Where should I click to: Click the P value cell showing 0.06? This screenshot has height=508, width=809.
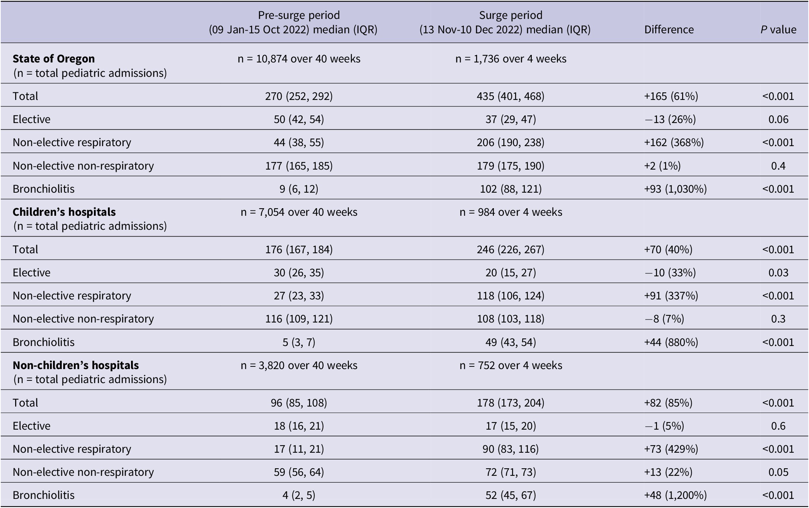click(x=778, y=119)
